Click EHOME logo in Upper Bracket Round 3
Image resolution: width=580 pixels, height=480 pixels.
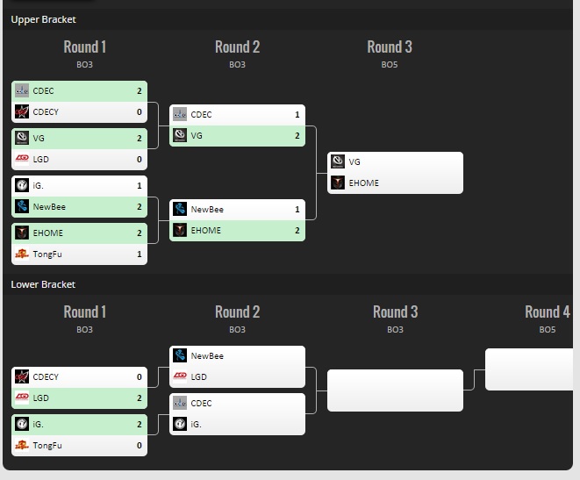point(338,183)
